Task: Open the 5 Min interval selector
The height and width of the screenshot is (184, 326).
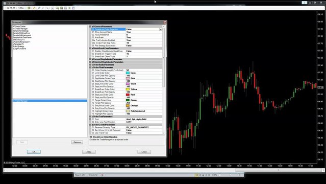Action: click(x=22, y=8)
